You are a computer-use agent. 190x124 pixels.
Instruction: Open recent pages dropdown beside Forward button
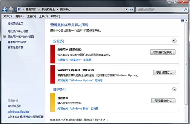pos(15,10)
